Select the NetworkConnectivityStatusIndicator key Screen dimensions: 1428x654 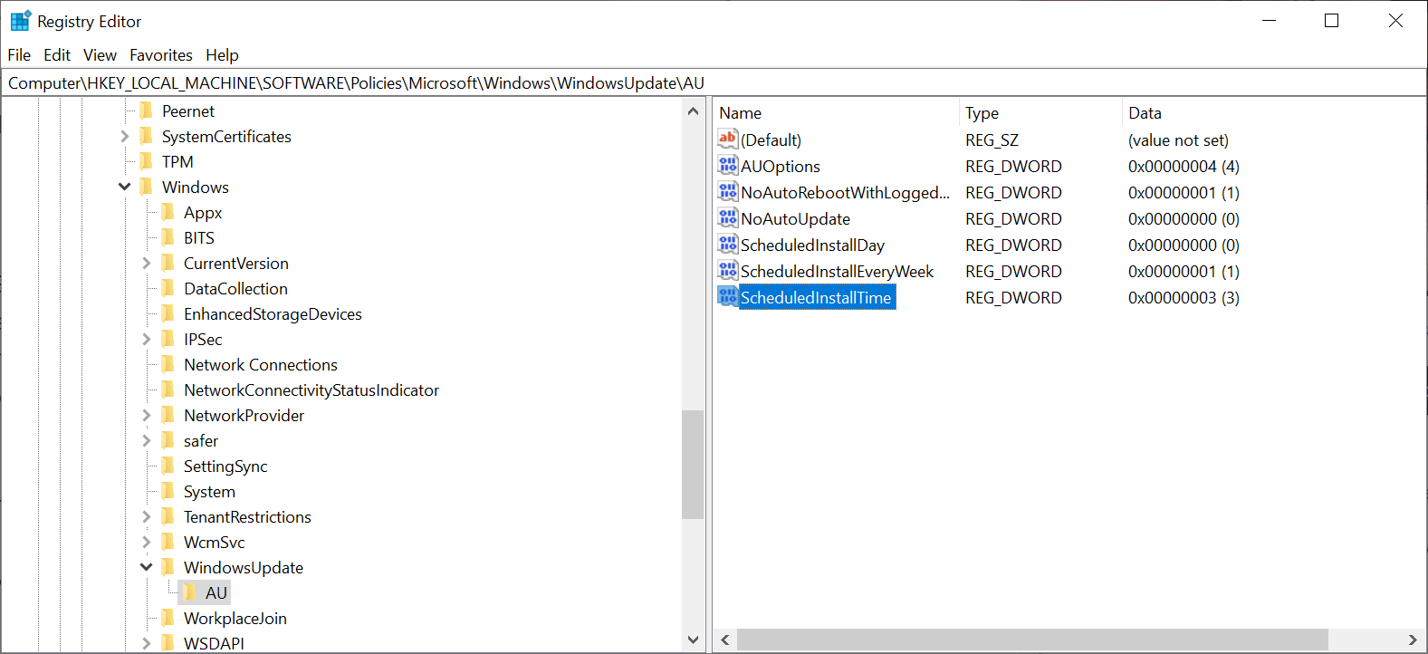point(311,390)
